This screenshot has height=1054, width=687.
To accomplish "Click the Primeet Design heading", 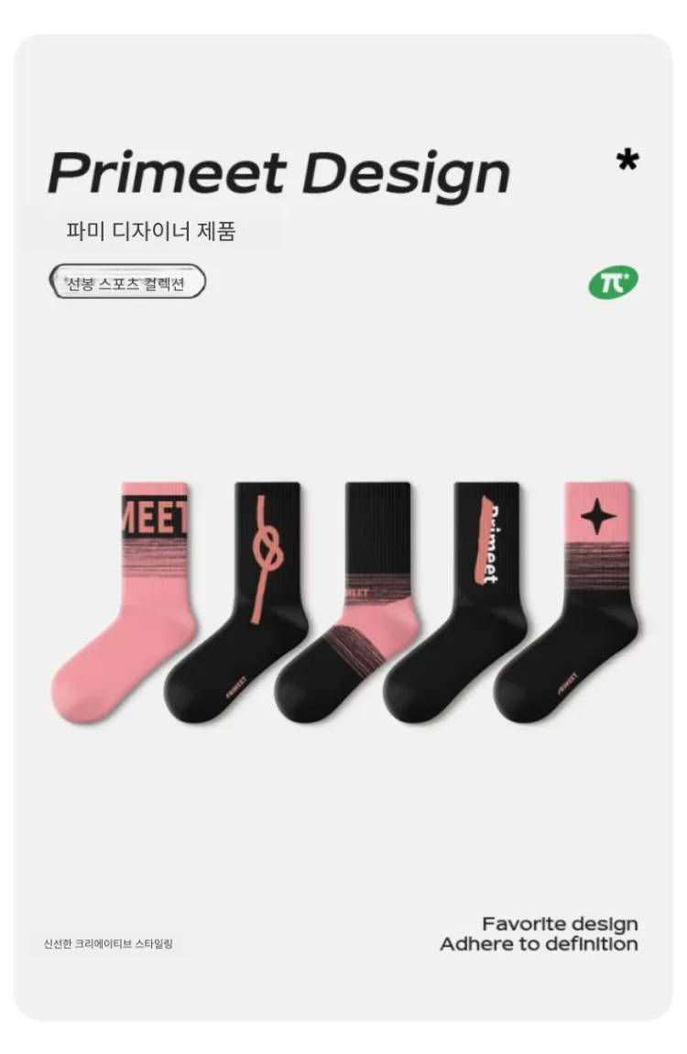I will [278, 172].
